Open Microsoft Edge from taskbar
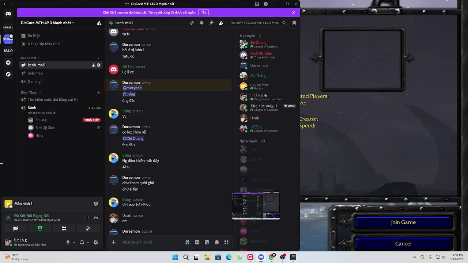This screenshot has height=263, width=468. click(x=229, y=257)
